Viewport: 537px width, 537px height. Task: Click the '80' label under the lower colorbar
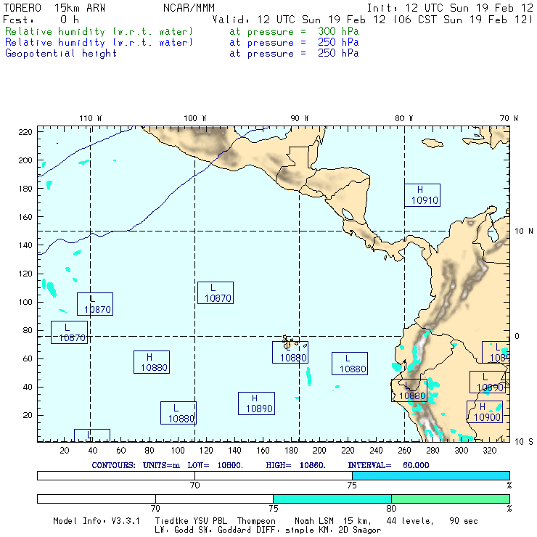[391, 508]
